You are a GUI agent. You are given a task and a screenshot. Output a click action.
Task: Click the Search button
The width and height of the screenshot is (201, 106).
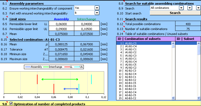coord(175,13)
